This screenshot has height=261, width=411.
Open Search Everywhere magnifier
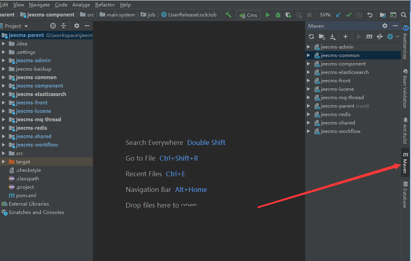coord(404,15)
